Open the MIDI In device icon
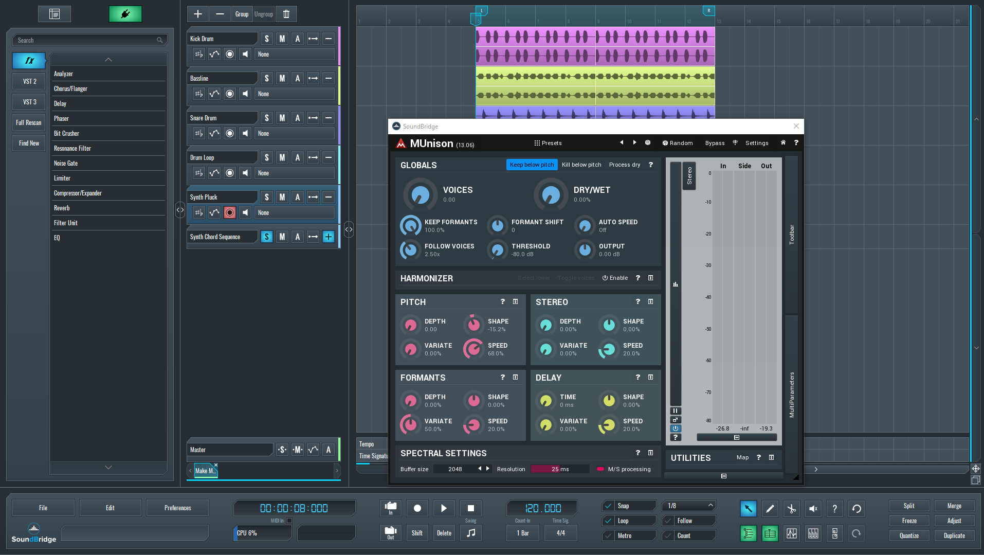 point(391,508)
